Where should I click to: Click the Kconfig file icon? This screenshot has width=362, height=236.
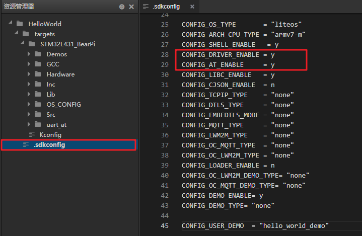(32, 134)
